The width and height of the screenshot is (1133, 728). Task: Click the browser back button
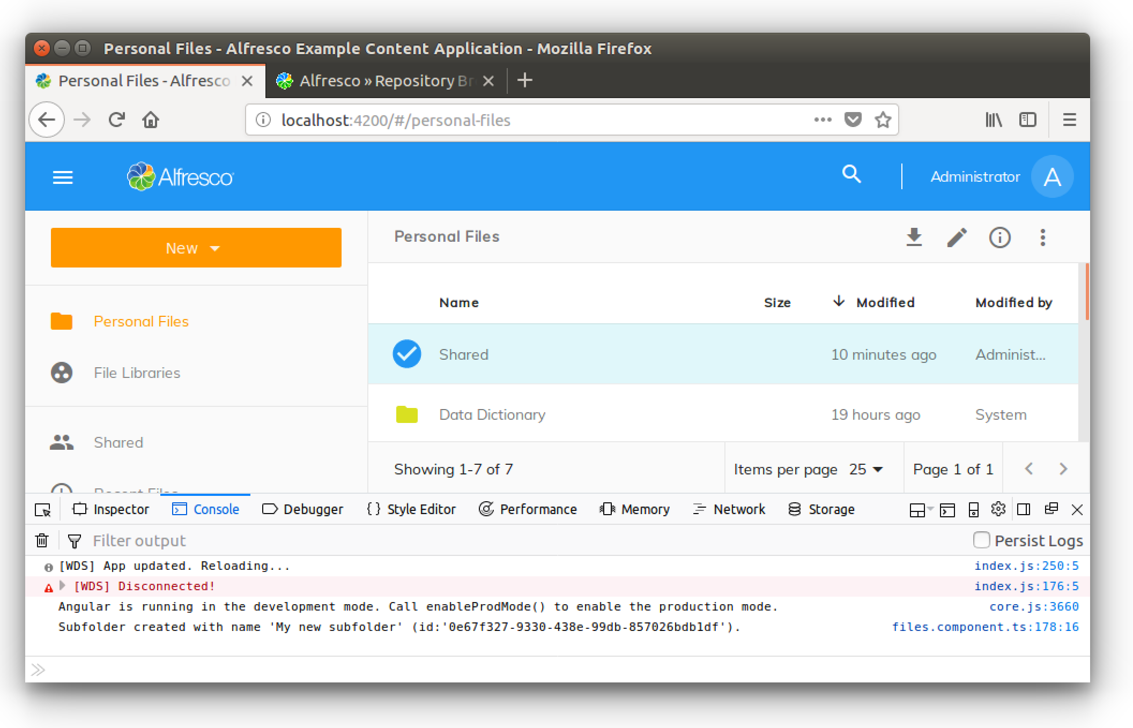47,120
